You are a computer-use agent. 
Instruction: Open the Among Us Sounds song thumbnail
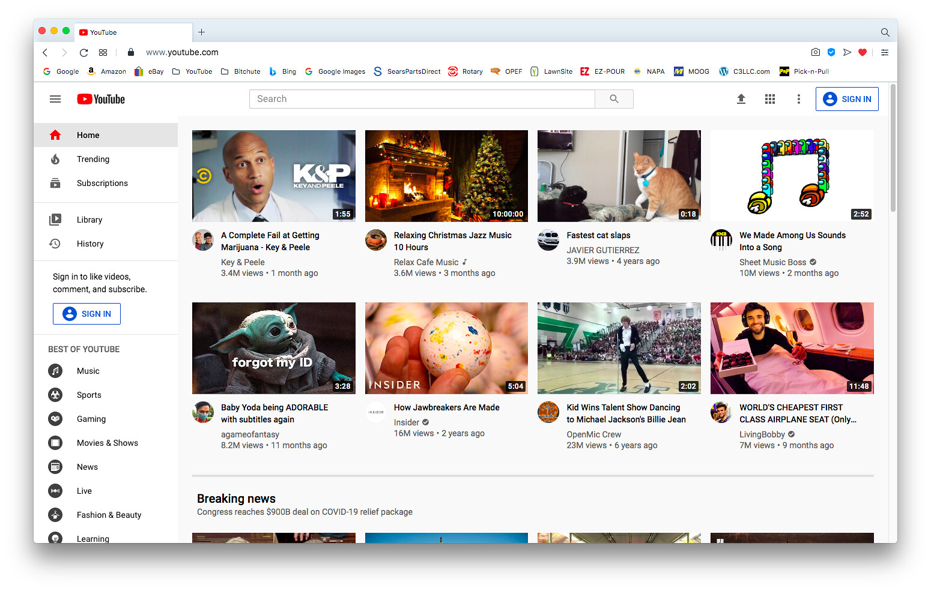pyautogui.click(x=792, y=176)
